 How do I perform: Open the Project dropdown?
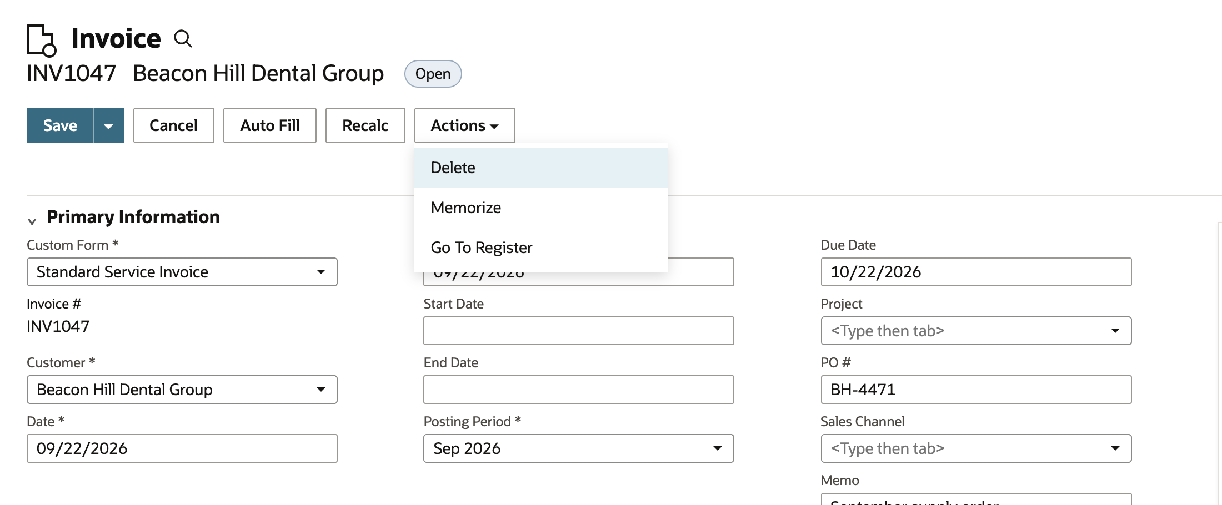pyautogui.click(x=976, y=331)
